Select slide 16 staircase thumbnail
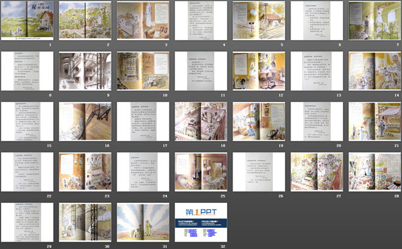402x249 pixels. 85,121
